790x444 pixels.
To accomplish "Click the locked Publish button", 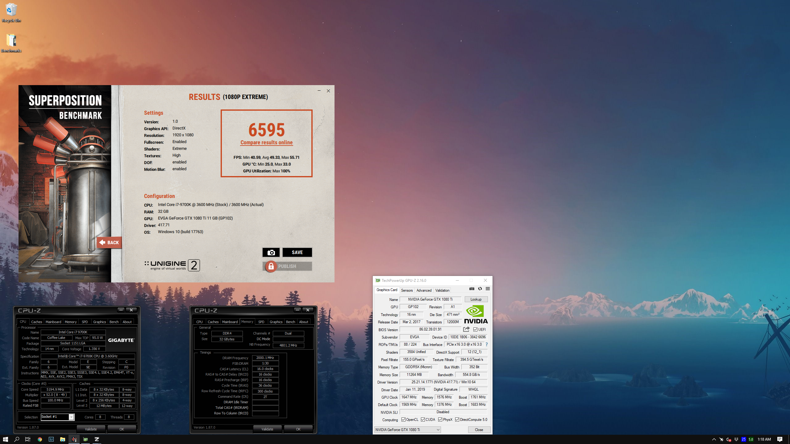I will click(x=287, y=266).
